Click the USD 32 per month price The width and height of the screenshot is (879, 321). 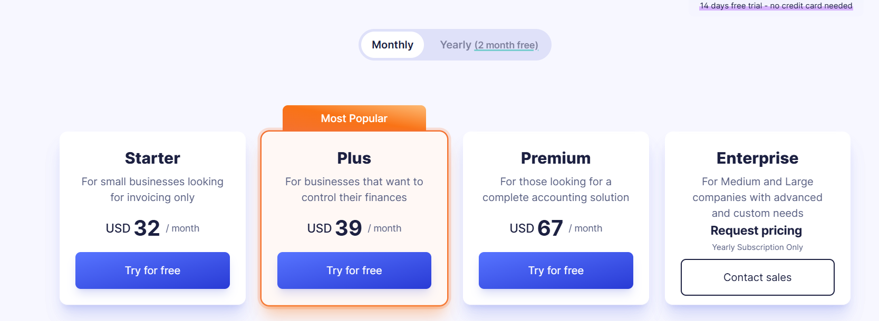[x=152, y=228]
